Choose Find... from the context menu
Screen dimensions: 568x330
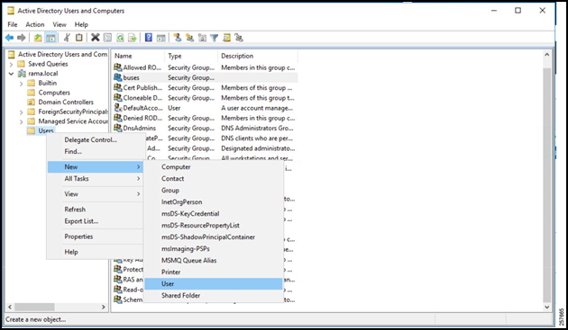96,151
